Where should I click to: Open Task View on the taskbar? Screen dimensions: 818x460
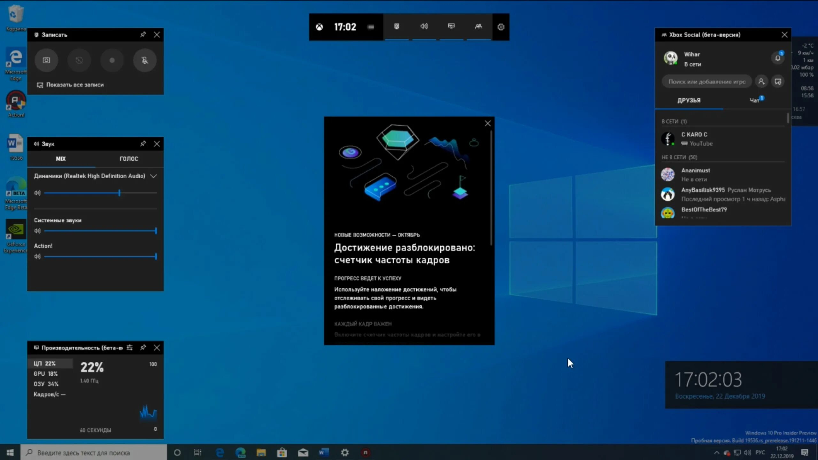pyautogui.click(x=198, y=452)
